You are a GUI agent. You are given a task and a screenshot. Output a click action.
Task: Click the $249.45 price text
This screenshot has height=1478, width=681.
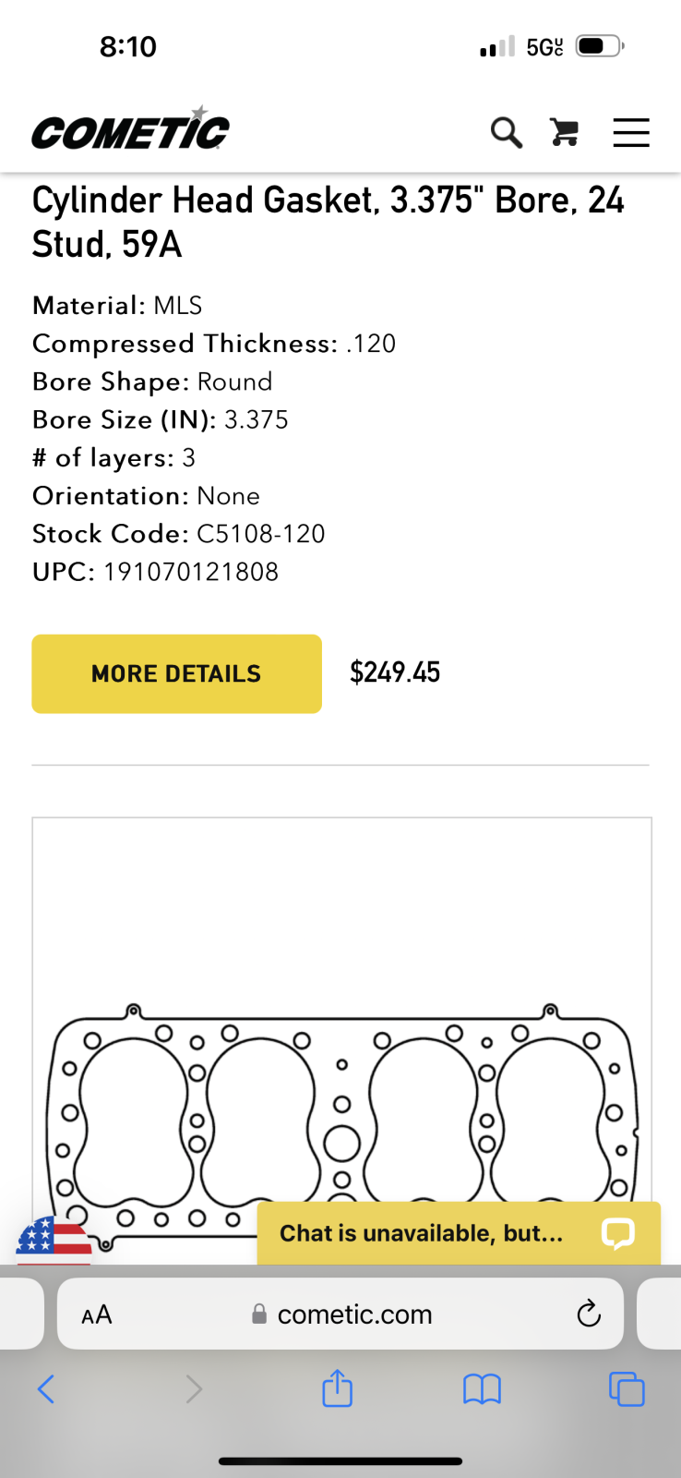395,672
